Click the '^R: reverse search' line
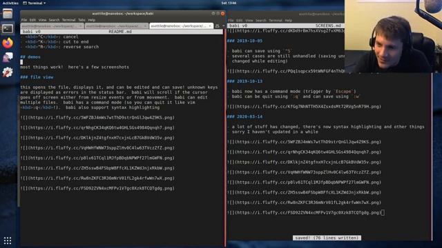 coord(59,47)
